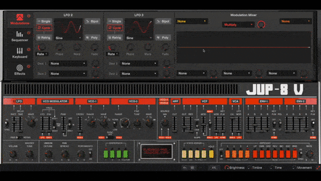Click the PAN SPREAD knob
The image size is (321, 181).
(65, 154)
